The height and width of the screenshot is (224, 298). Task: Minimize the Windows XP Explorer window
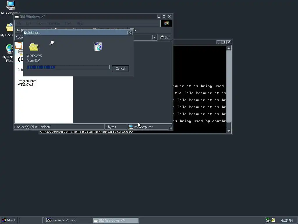pyautogui.click(x=159, y=17)
